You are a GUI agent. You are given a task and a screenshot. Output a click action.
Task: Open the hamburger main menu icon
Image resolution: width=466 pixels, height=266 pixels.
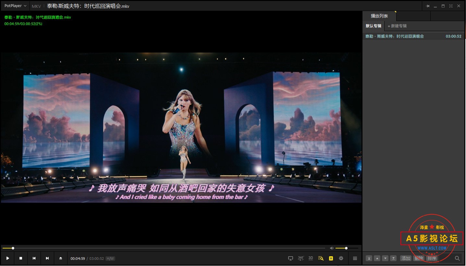355,258
